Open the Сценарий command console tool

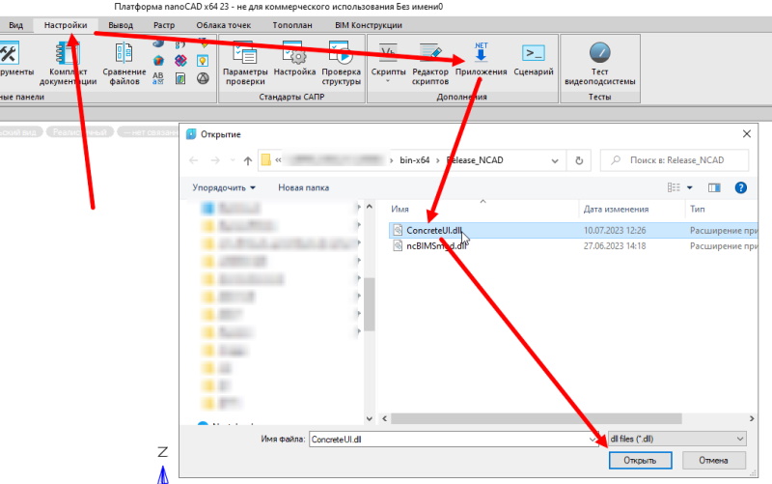coord(534,59)
